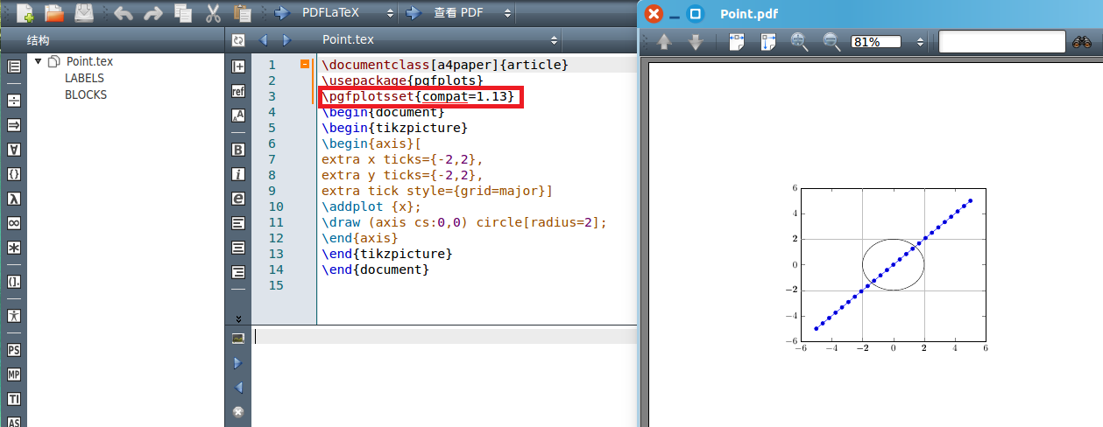Open the for-all miscellaneous symbols panel
This screenshot has width=1103, height=427.
click(14, 150)
